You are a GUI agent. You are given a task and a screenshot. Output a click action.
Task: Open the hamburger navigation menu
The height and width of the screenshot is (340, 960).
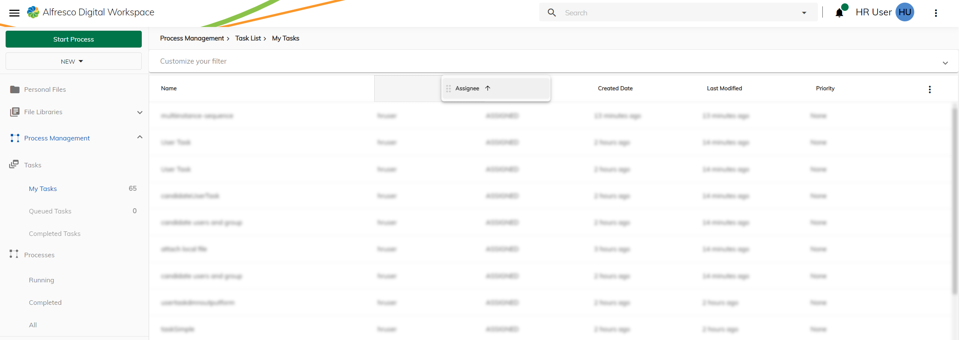pyautogui.click(x=14, y=13)
